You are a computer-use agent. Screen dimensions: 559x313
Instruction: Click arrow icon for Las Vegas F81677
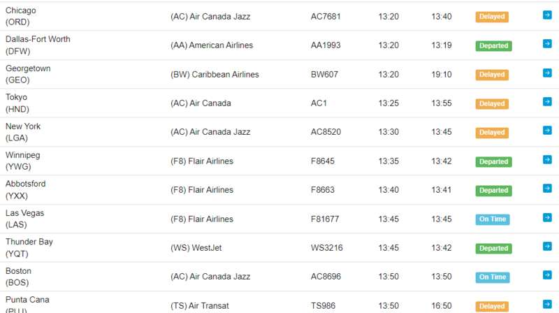click(547, 217)
